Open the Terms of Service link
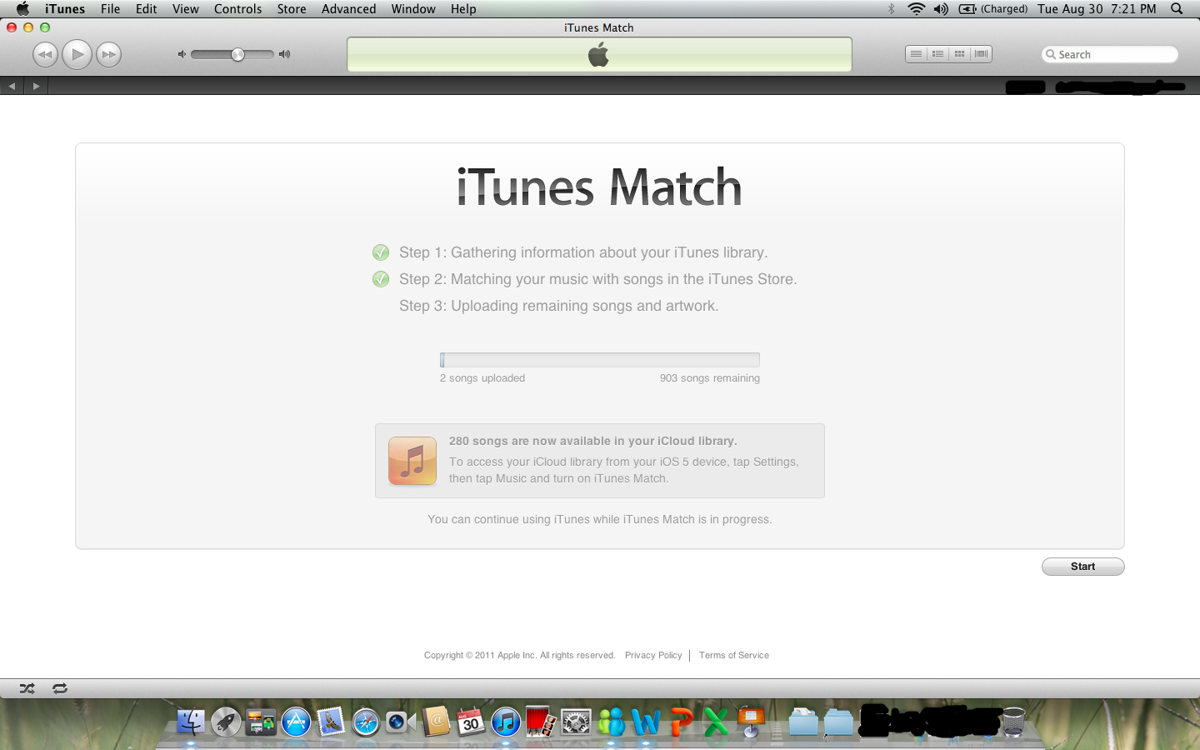This screenshot has height=750, width=1200. coord(733,655)
